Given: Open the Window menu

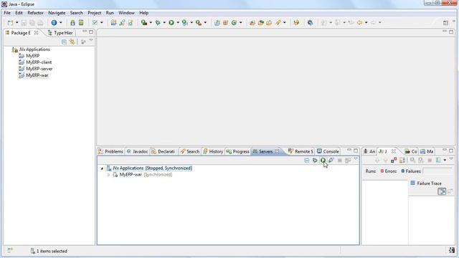Looking at the screenshot, I should point(126,13).
